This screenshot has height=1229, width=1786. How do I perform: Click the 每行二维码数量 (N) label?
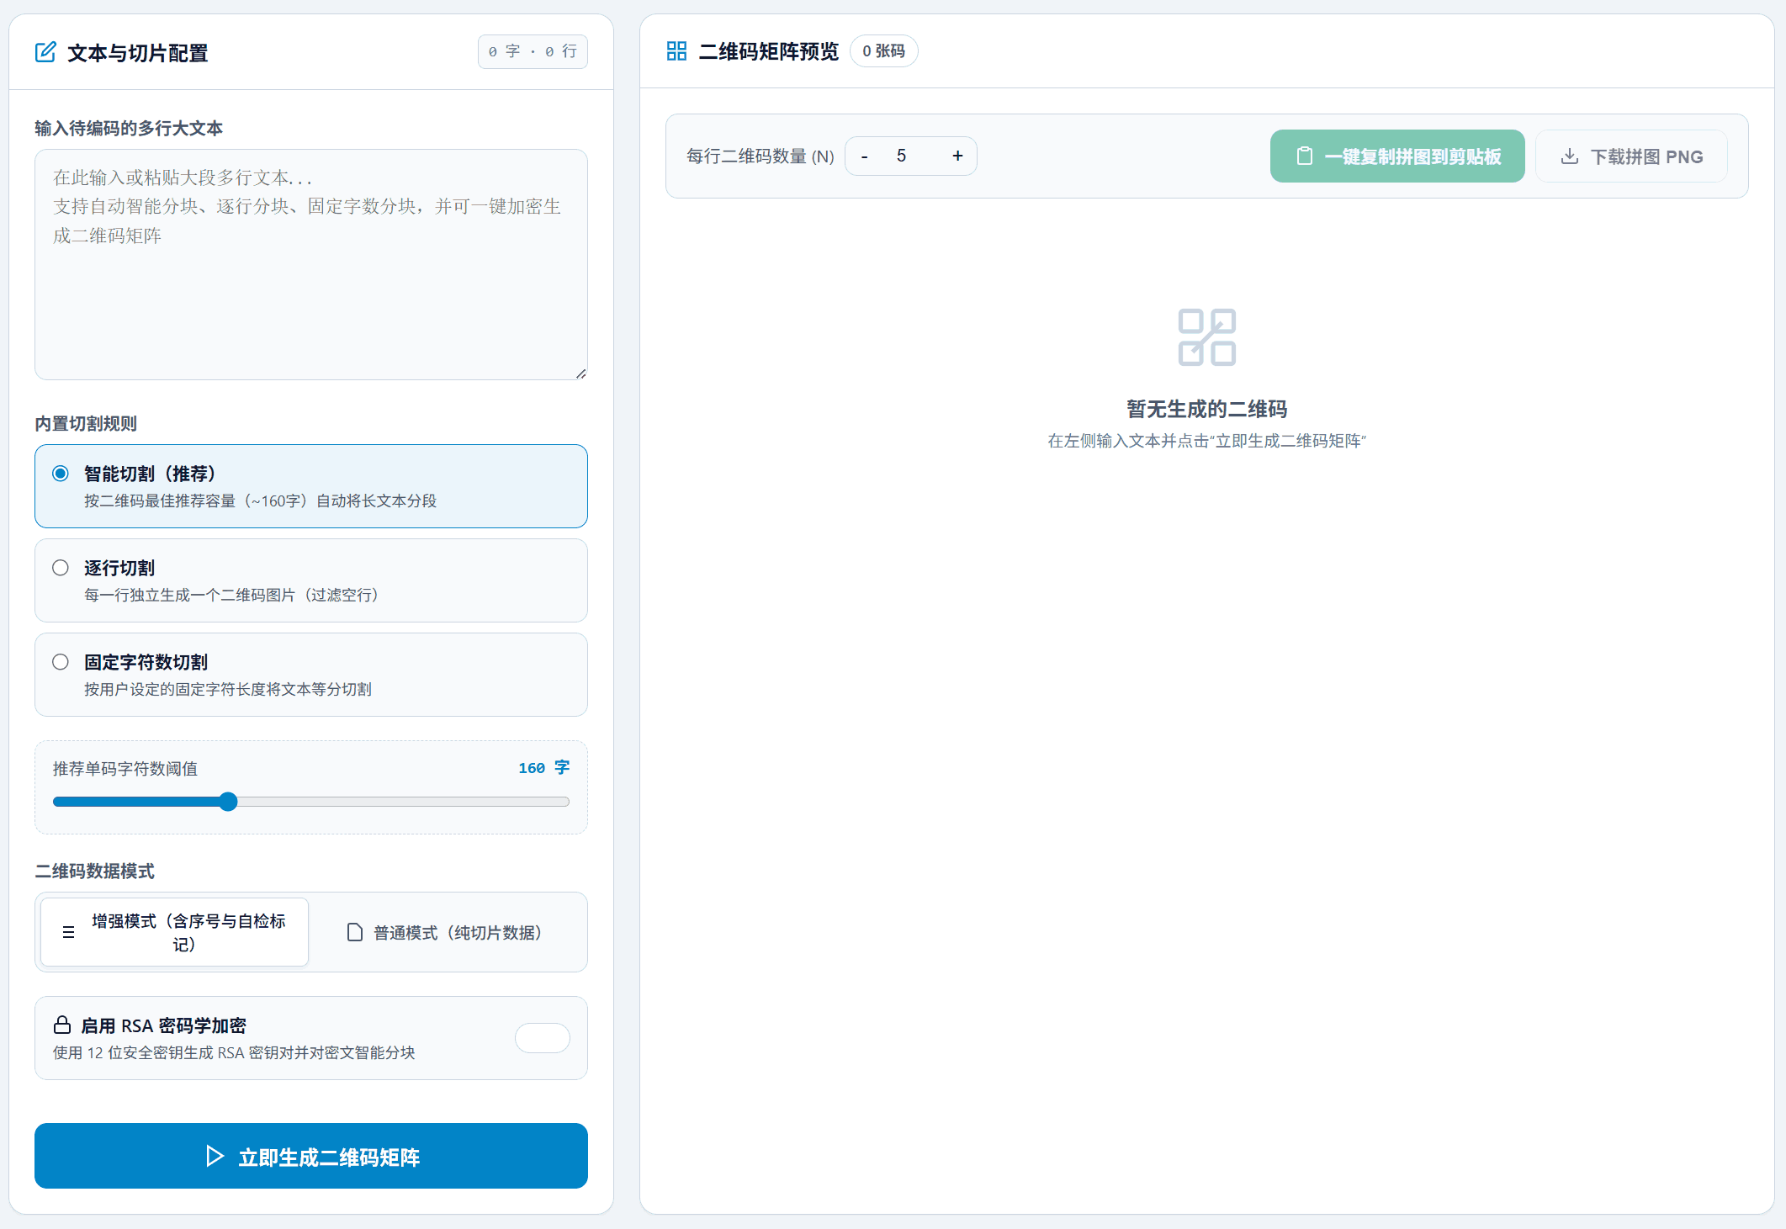pyautogui.click(x=761, y=156)
